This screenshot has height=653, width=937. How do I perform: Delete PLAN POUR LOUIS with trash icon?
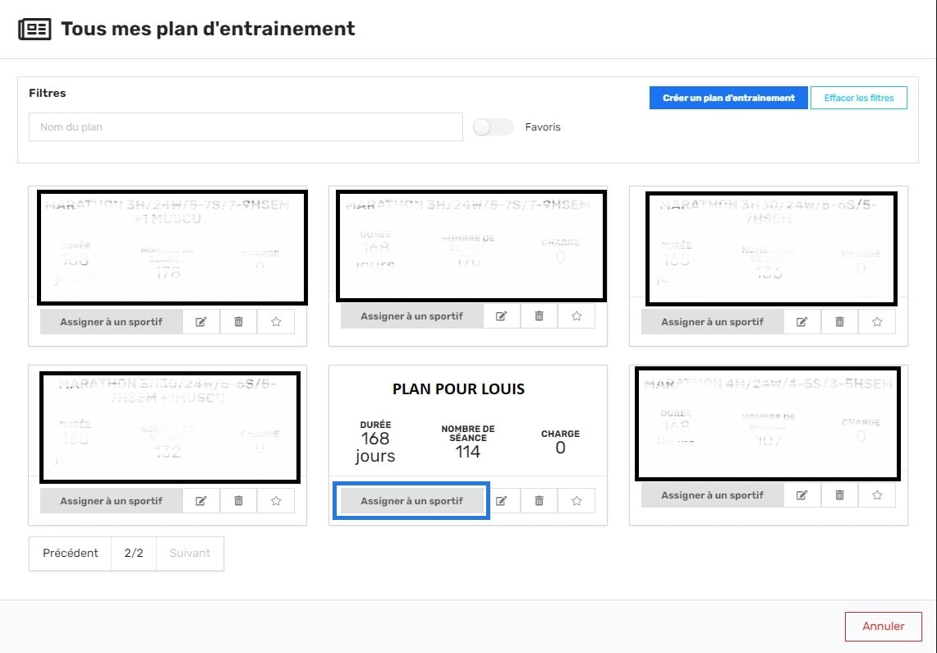coord(539,500)
